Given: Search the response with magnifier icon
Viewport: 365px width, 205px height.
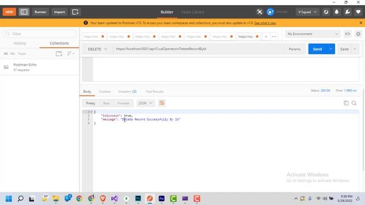Looking at the screenshot, I should [354, 103].
